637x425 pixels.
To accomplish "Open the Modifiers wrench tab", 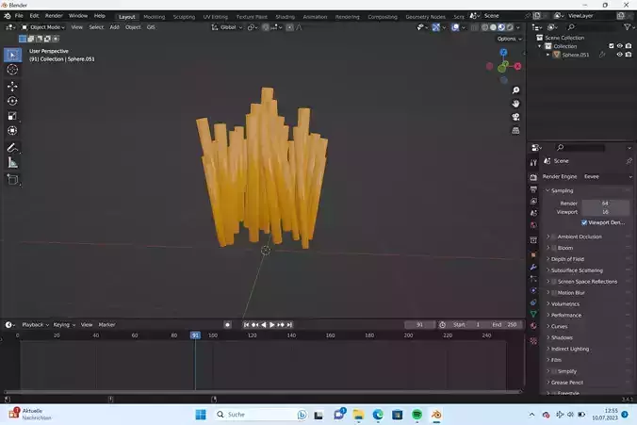I will pos(533,267).
